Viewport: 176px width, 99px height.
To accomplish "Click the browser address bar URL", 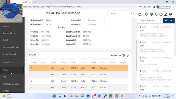I will click(57, 7).
